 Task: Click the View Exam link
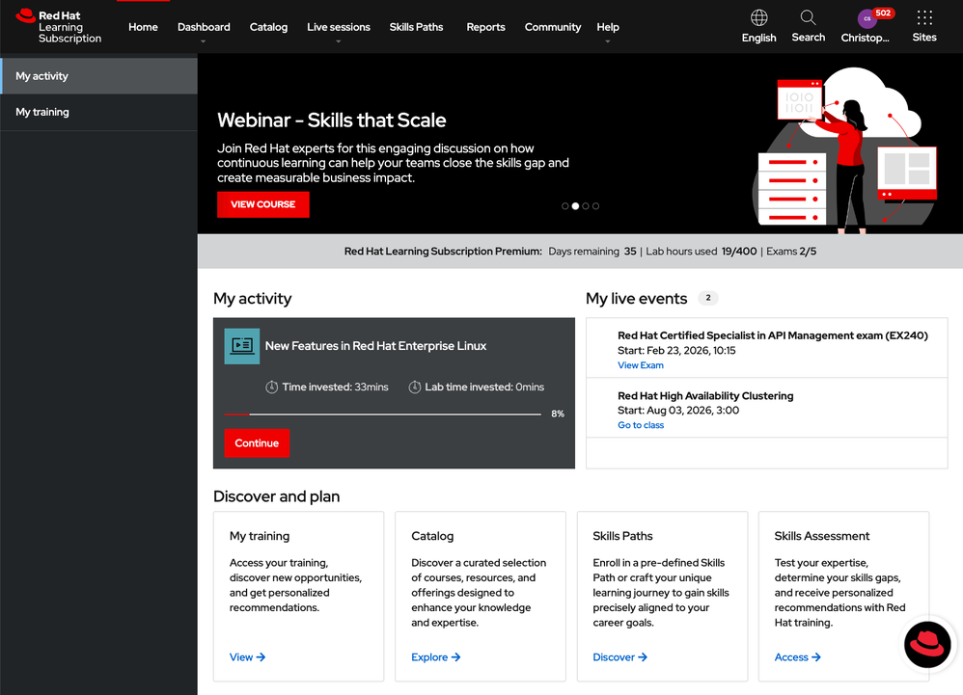click(641, 365)
